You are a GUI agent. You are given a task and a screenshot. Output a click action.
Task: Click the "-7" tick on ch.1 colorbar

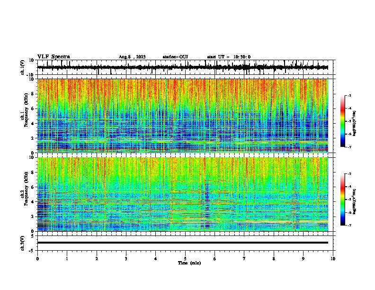(x=349, y=147)
